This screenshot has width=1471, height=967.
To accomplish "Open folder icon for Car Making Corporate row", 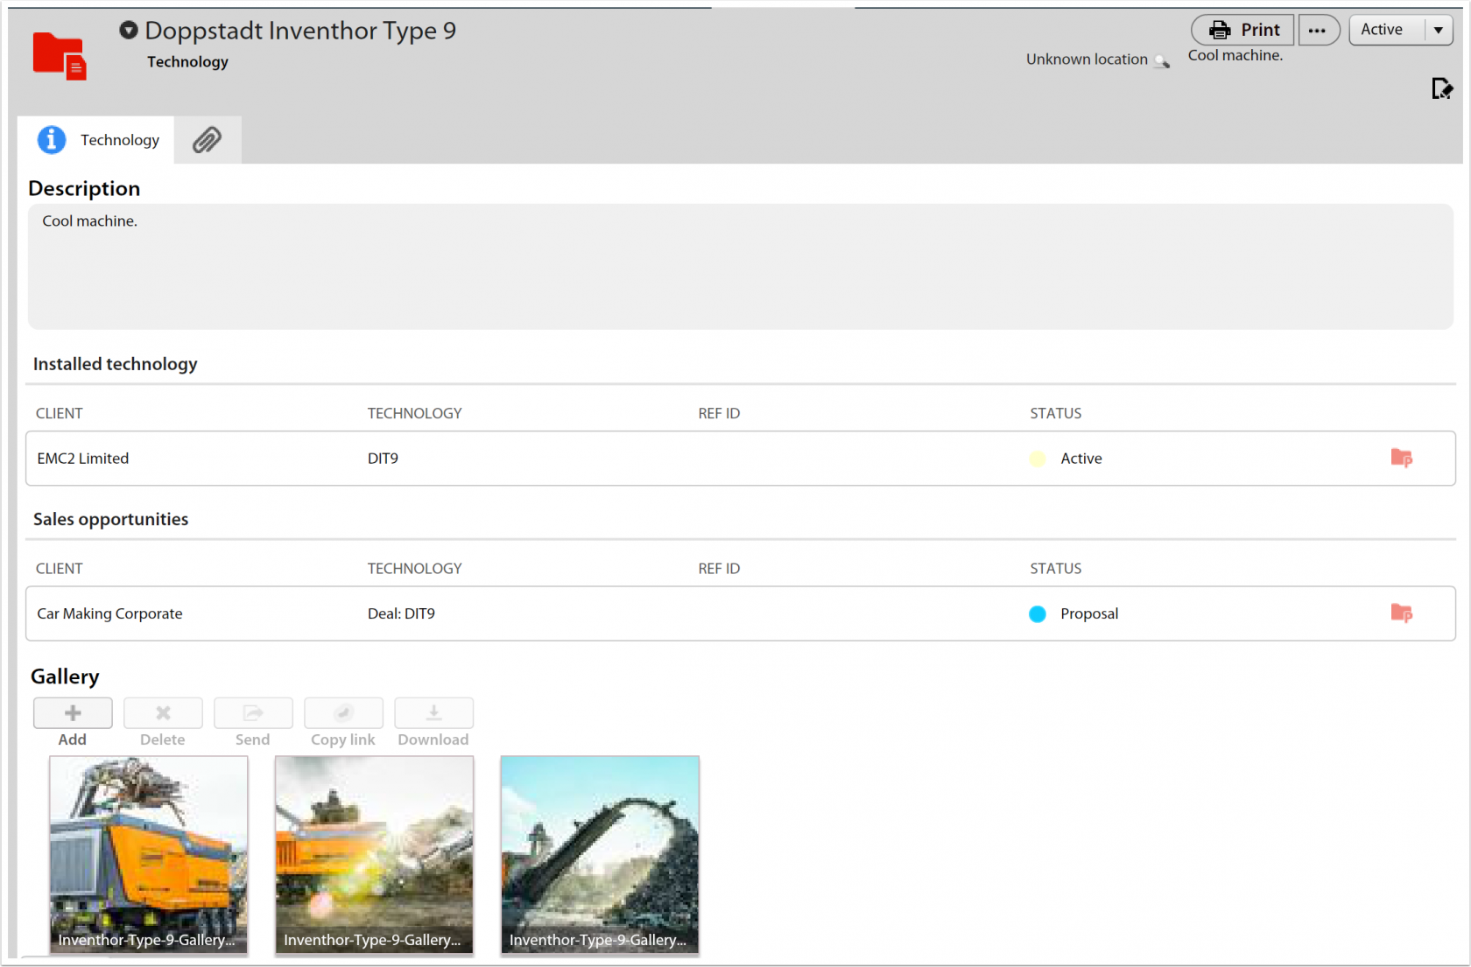I will tap(1401, 613).
